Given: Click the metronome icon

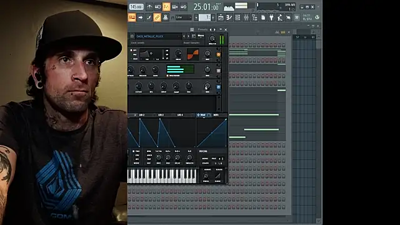Looking at the screenshot, I should [149, 7].
